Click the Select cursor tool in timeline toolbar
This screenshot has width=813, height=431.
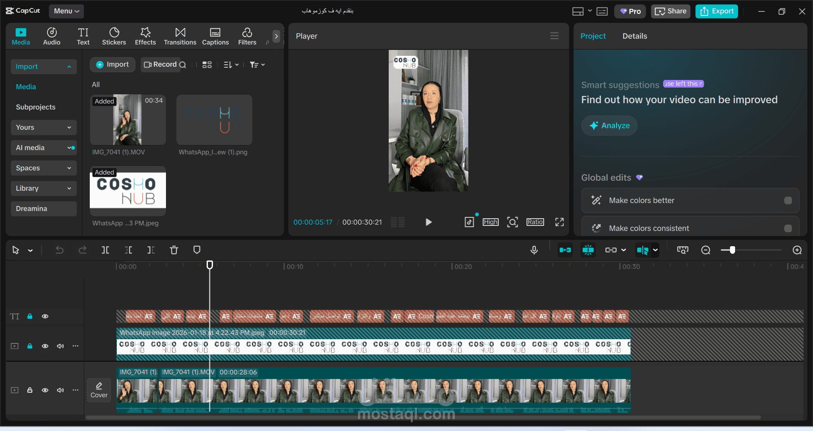pos(16,250)
